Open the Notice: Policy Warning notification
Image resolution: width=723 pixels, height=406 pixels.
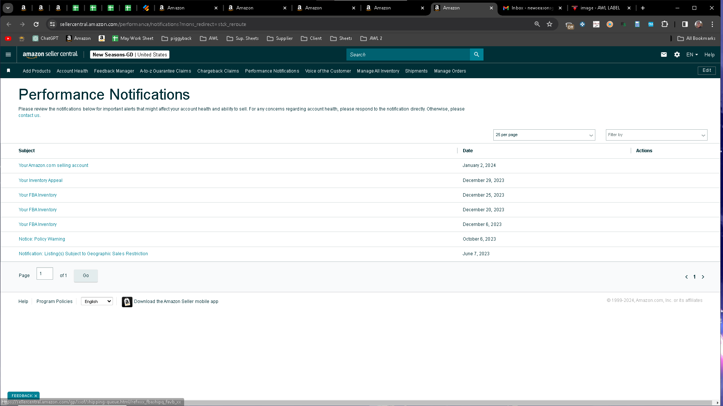point(42,239)
